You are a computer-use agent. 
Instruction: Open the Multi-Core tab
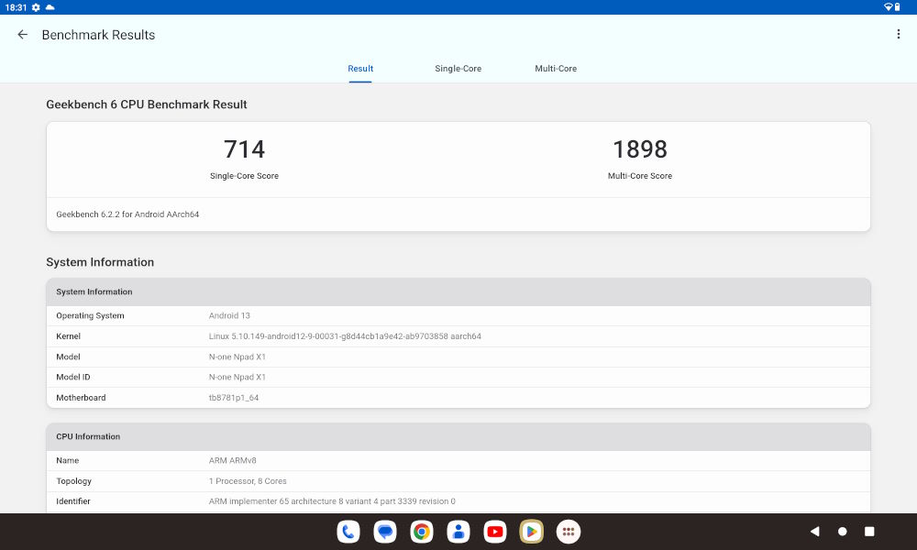tap(556, 69)
